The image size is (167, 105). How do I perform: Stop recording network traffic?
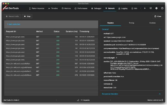tap(27, 16)
